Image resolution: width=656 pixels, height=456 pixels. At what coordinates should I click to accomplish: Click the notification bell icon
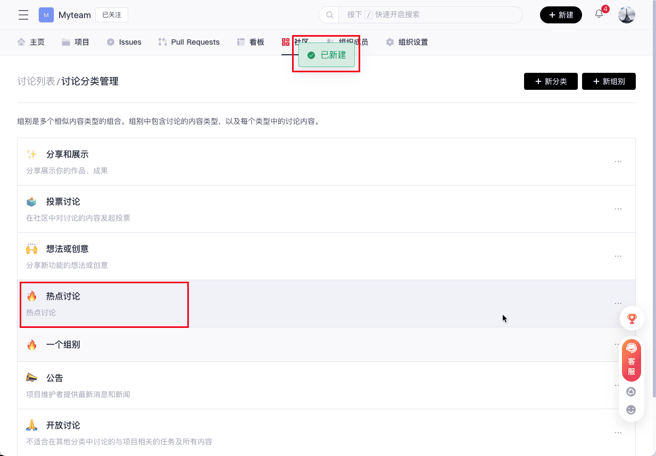point(599,14)
